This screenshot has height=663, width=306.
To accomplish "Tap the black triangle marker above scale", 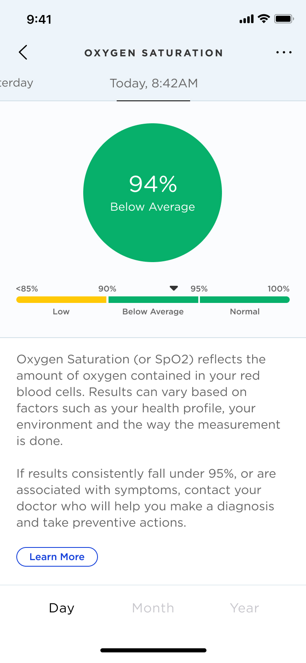I will click(x=174, y=288).
